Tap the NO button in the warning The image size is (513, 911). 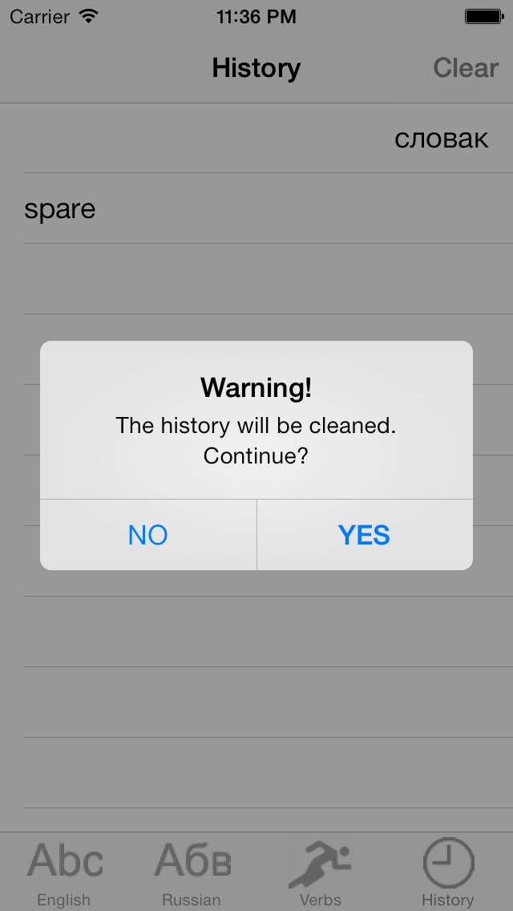(x=148, y=535)
